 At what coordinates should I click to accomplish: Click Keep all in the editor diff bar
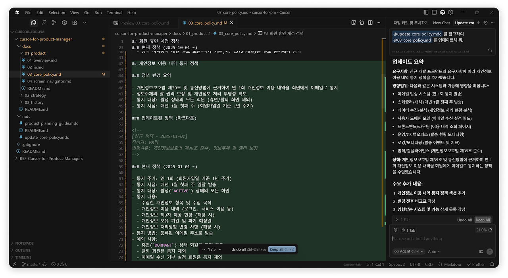point(282,249)
